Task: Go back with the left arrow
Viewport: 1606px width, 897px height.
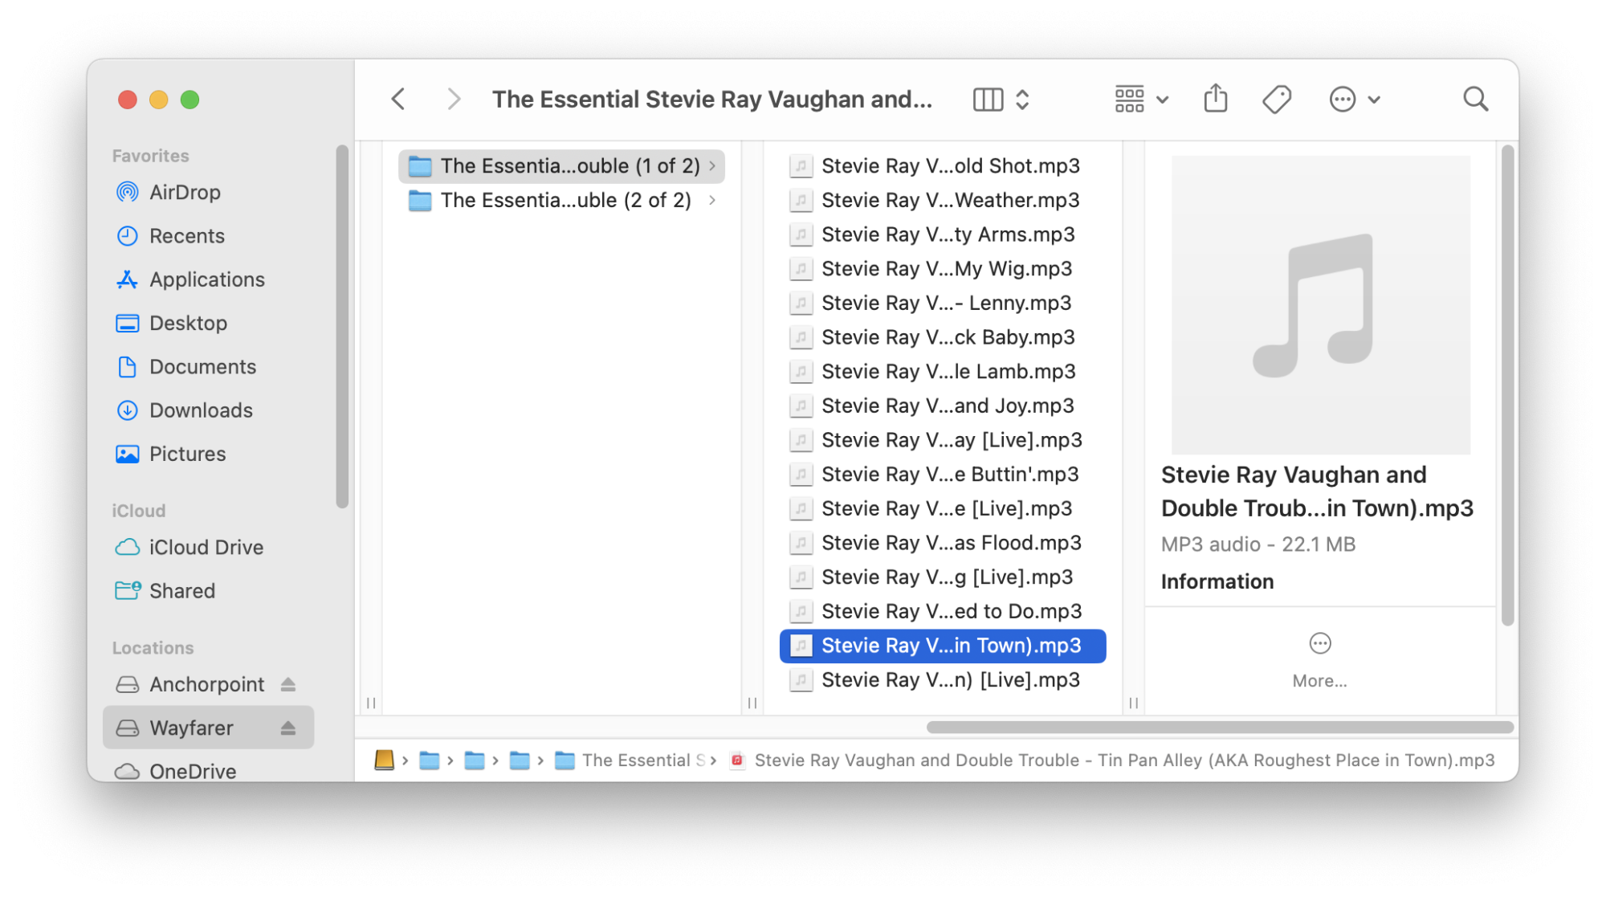Action: 398,99
